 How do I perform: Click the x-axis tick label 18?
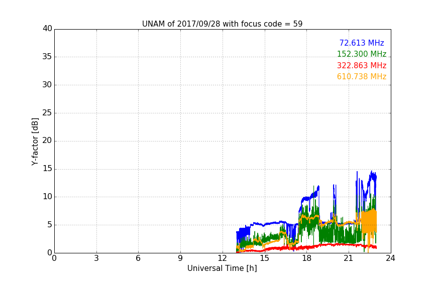click(307, 258)
